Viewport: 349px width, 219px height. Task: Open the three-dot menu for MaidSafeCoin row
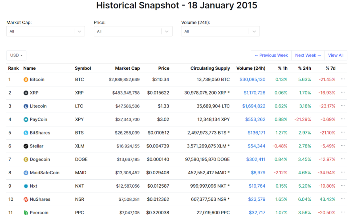coord(343,172)
